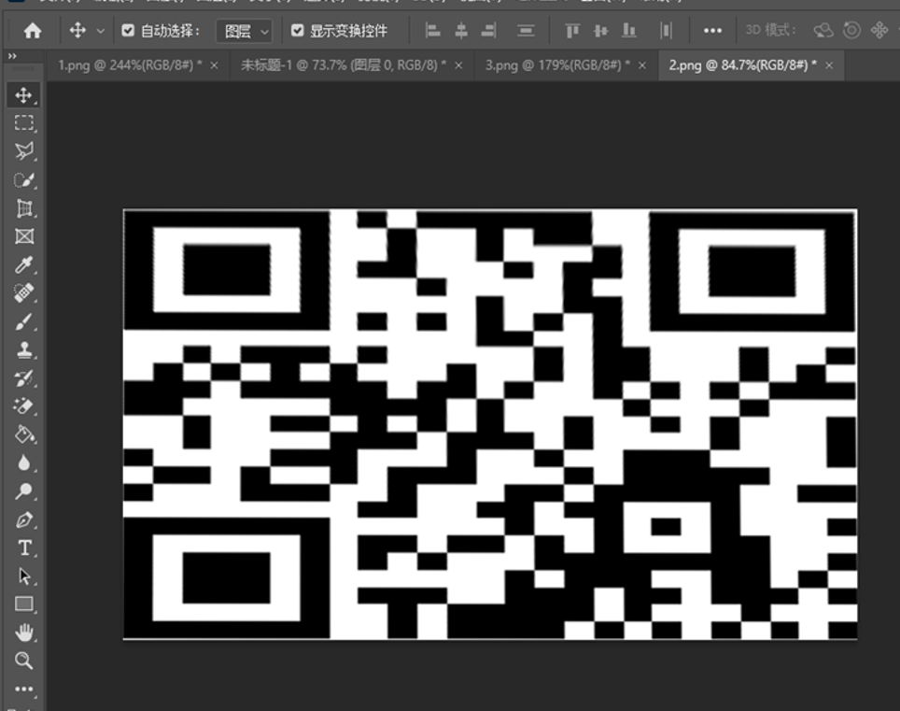The width and height of the screenshot is (900, 711).
Task: Expand the toolbar with double-arrow
Action: [12, 56]
